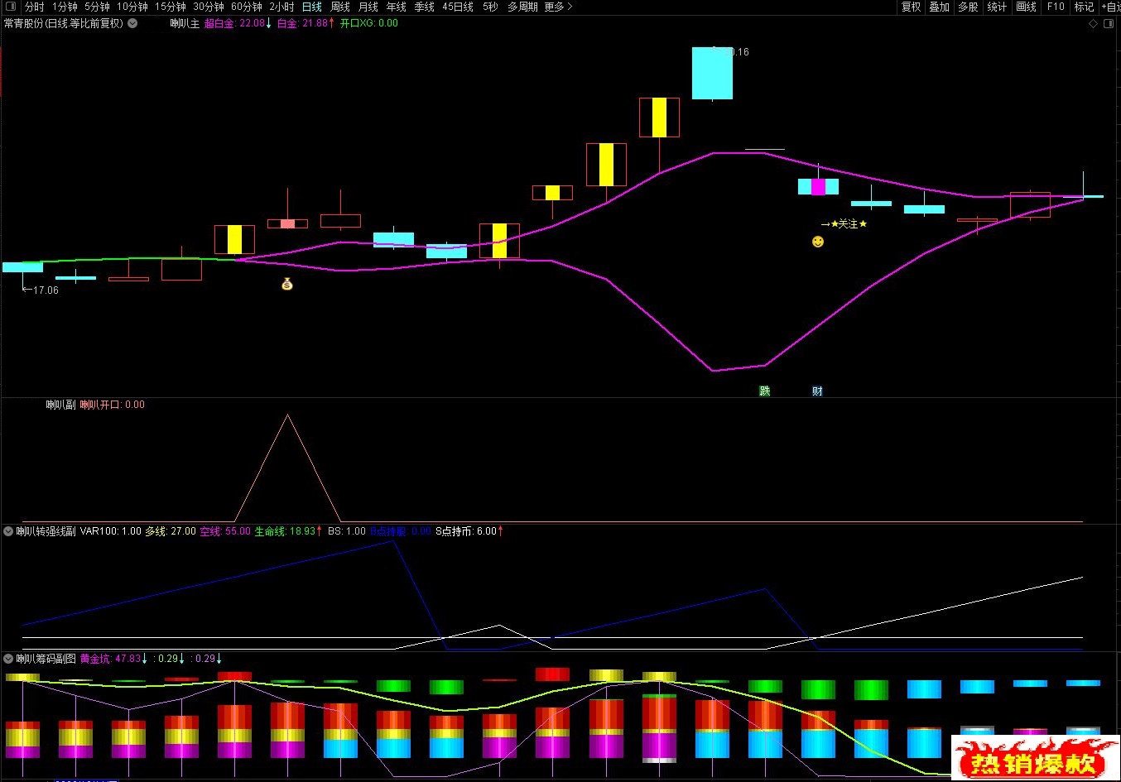This screenshot has width=1121, height=782.
Task: Click the 生命线: 18.93 value
Action: [288, 531]
